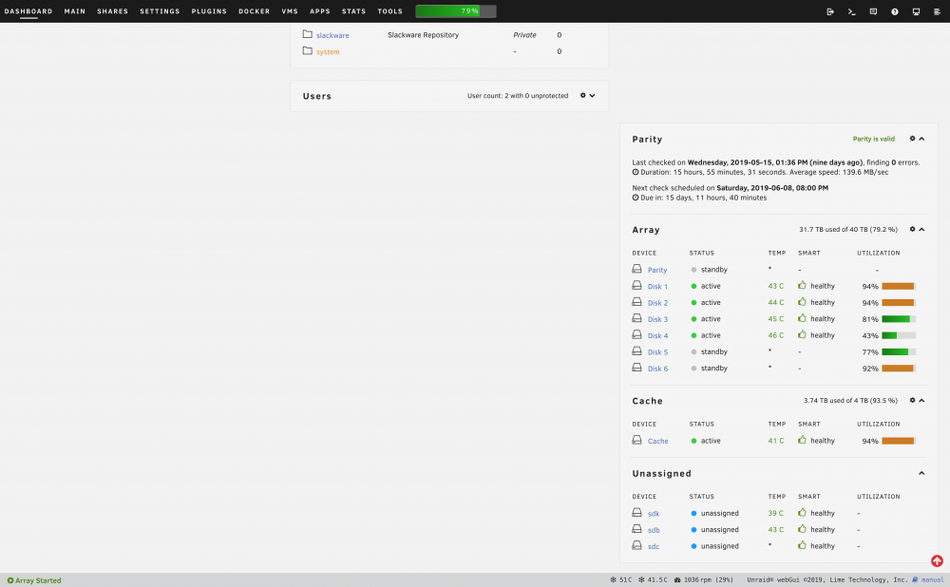Open the Dashboard menu tab
This screenshot has width=950, height=587.
(x=28, y=11)
